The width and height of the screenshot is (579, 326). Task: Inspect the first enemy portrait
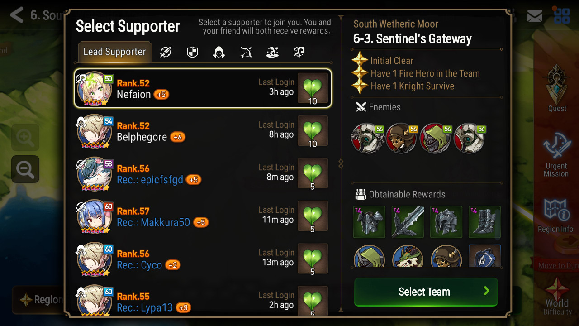pos(367,138)
